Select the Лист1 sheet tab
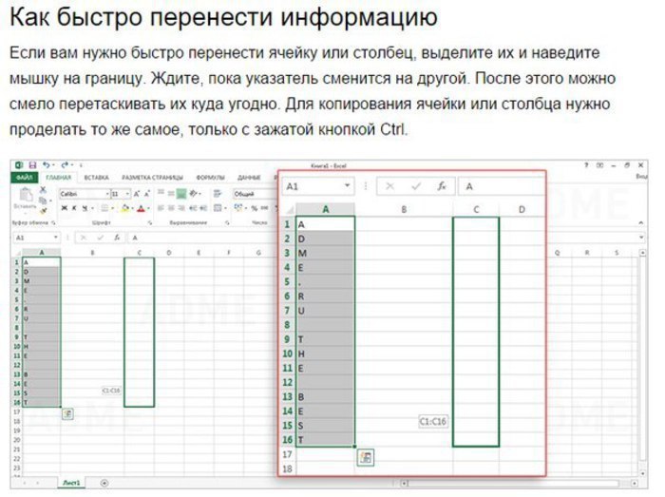The height and width of the screenshot is (497, 665). (x=71, y=483)
